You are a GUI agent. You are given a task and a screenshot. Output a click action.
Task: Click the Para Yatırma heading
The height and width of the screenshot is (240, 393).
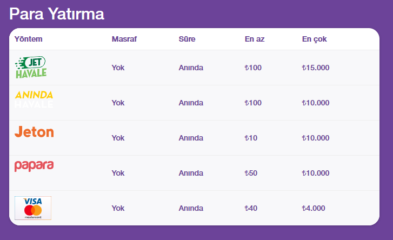(57, 14)
